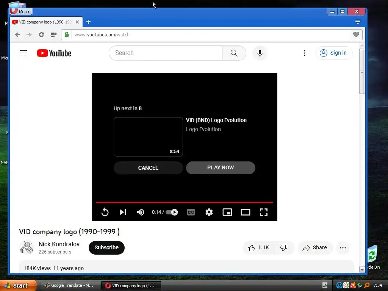Open the Opera tab list menu
This screenshot has width=388, height=291.
(358, 22)
